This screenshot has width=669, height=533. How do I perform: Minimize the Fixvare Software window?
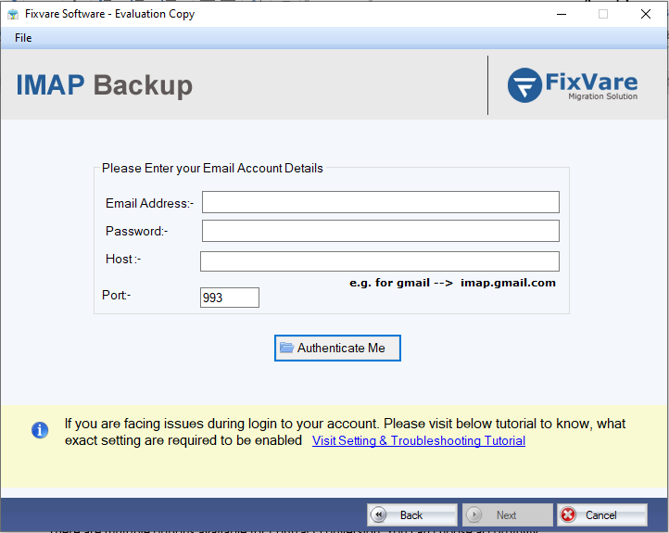coord(562,14)
